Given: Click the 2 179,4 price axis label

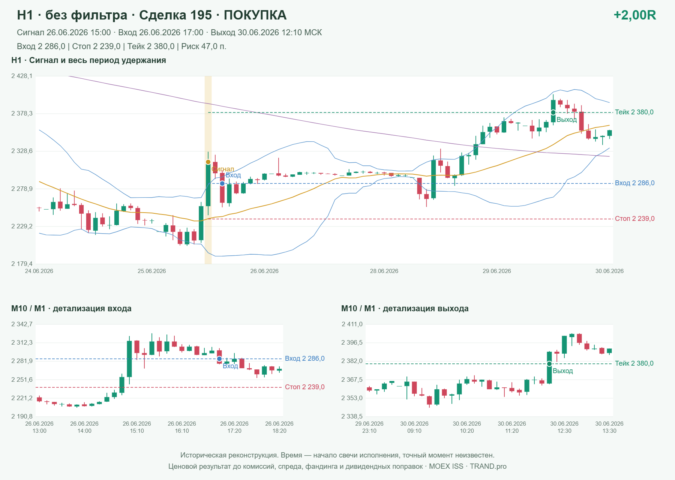Looking at the screenshot, I should pyautogui.click(x=22, y=264).
